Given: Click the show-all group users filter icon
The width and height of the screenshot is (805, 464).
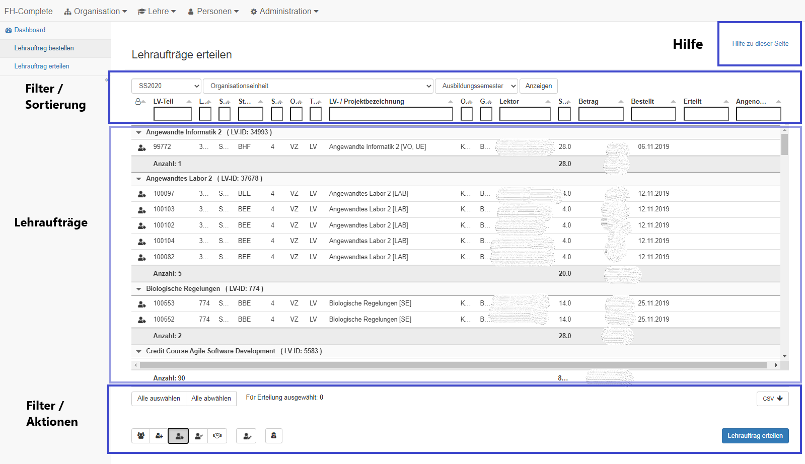Looking at the screenshot, I should point(141,436).
